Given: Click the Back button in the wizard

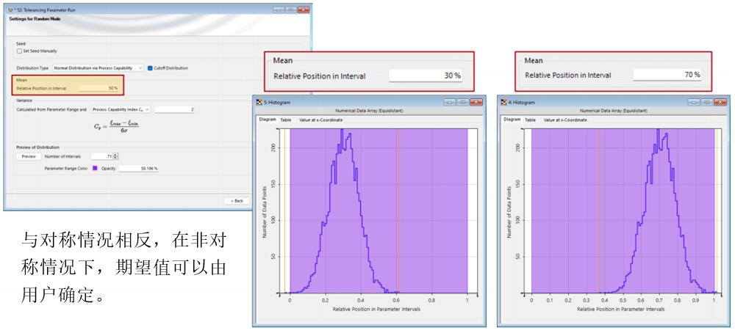Looking at the screenshot, I should 237,201.
